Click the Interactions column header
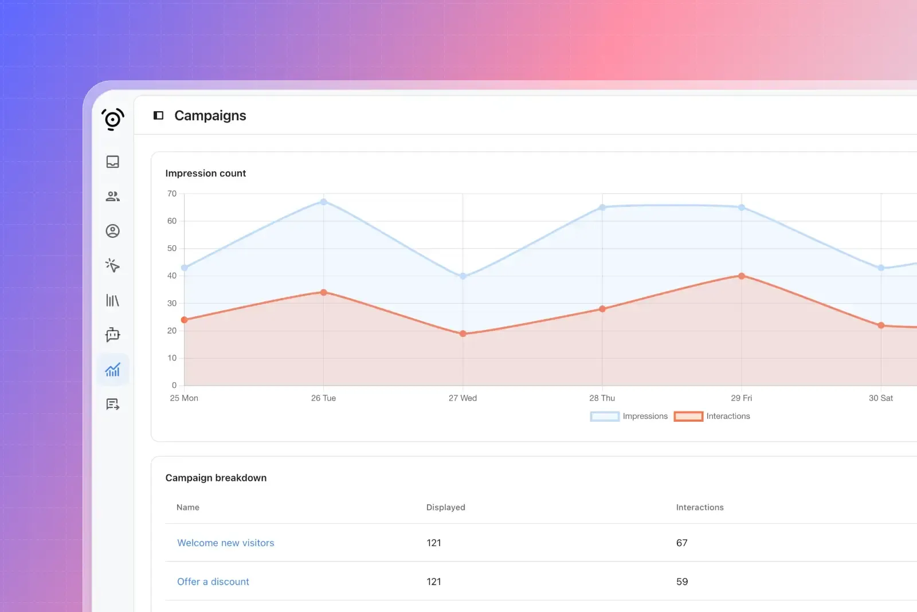The width and height of the screenshot is (917, 612). (700, 507)
